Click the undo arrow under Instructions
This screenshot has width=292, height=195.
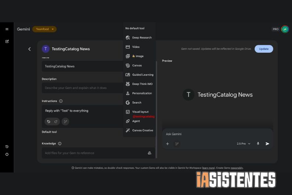click(x=48, y=122)
